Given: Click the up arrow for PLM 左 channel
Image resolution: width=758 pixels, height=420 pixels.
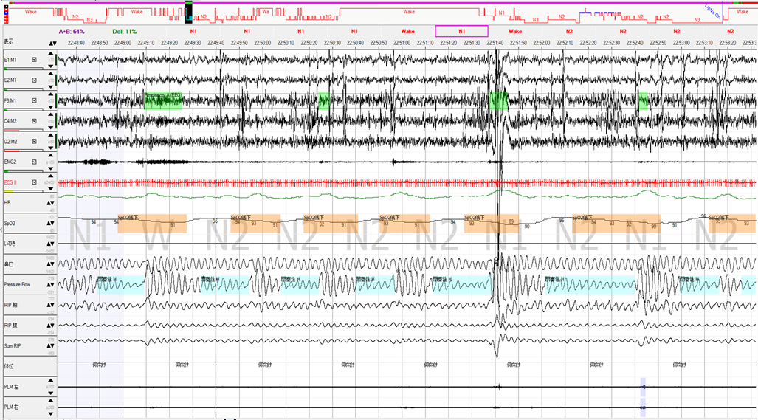Looking at the screenshot, I should point(51,380).
